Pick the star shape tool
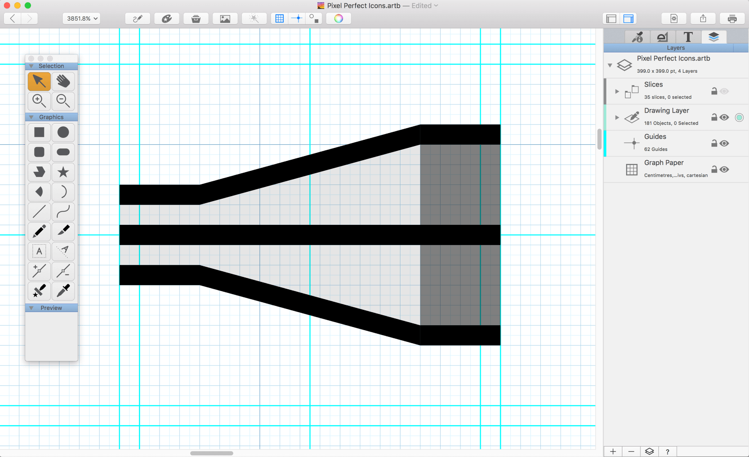This screenshot has width=749, height=457. (63, 172)
